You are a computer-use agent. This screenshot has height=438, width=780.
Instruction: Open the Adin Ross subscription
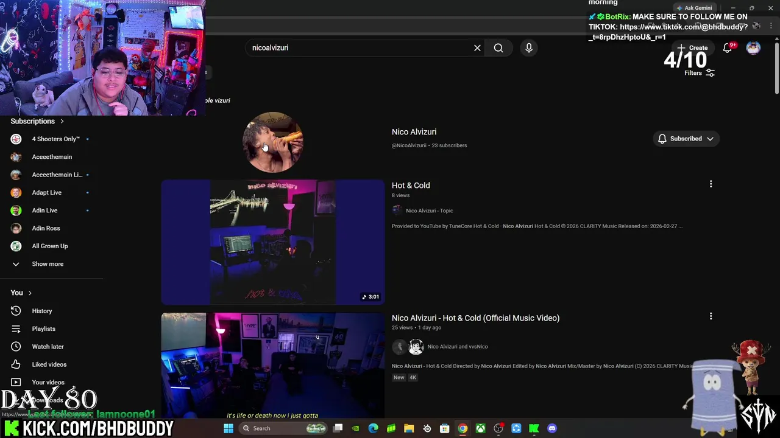(51, 228)
